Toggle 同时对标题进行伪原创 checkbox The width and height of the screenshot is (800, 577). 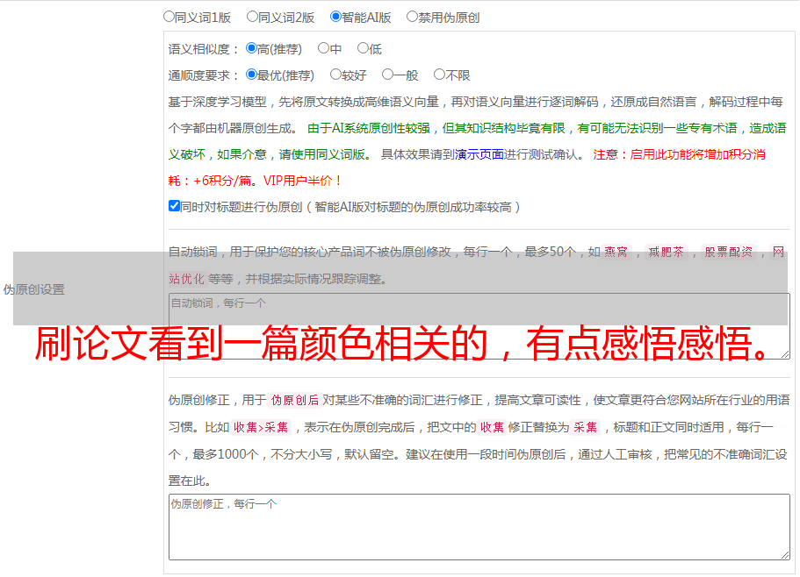coord(174,206)
